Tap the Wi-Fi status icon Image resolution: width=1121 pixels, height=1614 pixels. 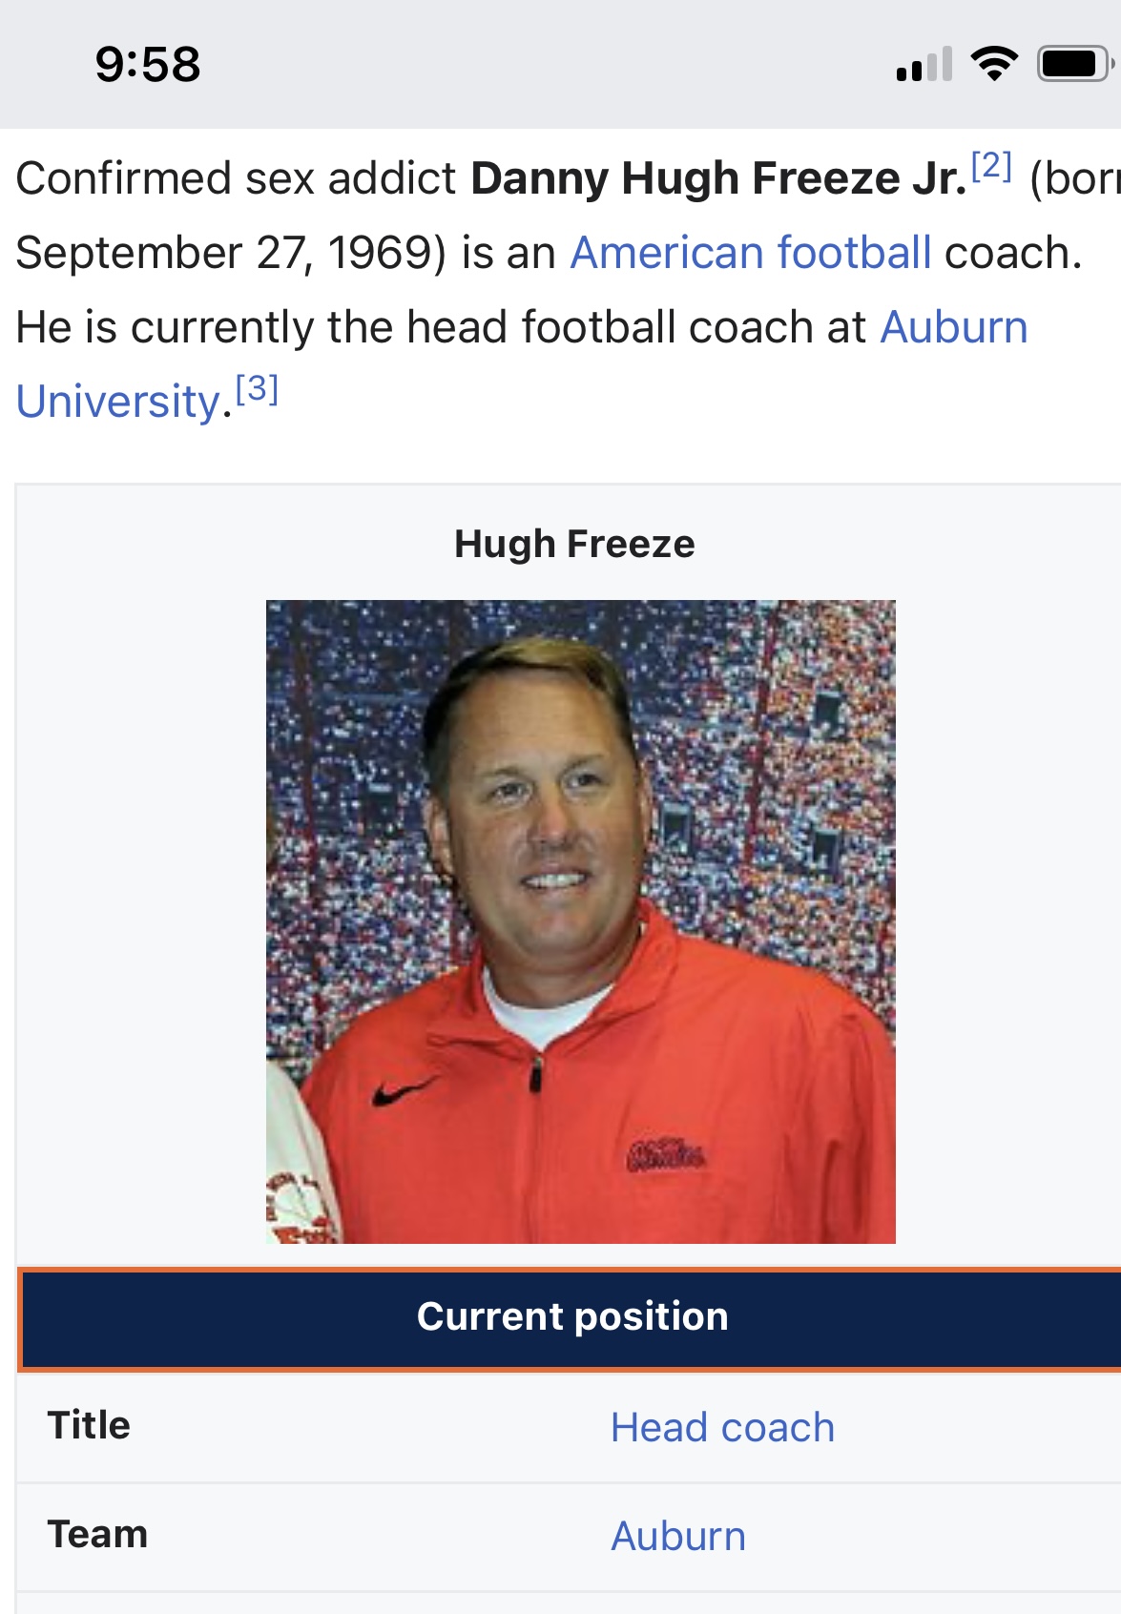point(994,64)
